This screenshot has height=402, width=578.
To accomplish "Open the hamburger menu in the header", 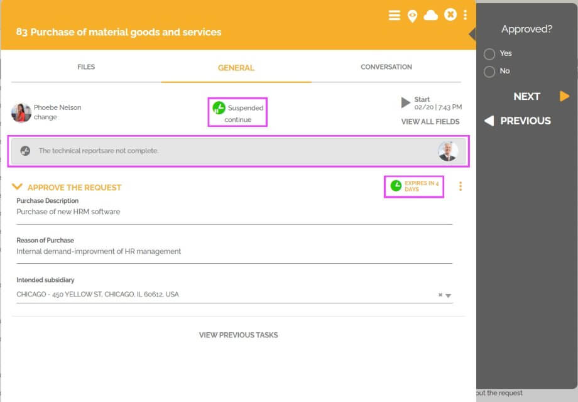I will click(394, 16).
